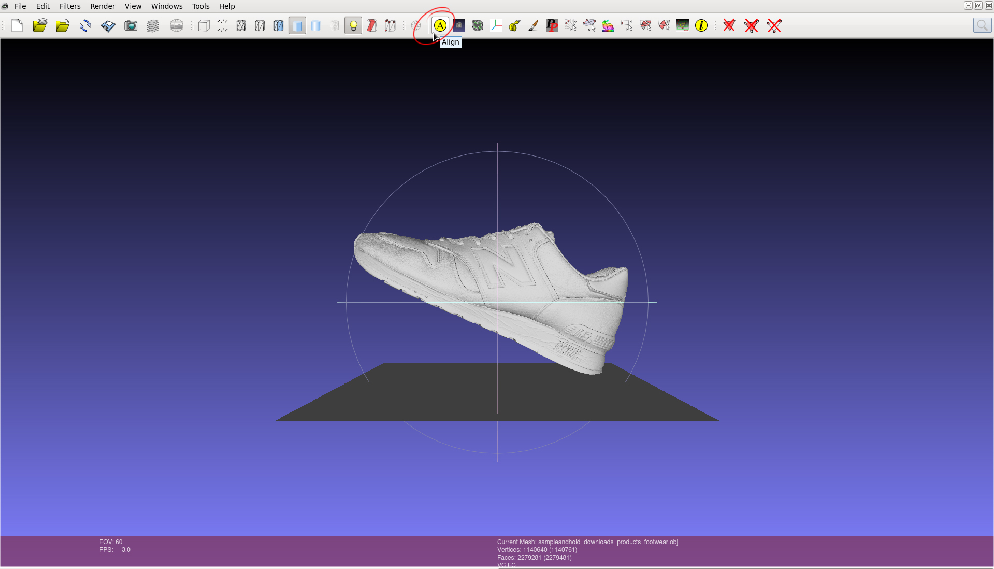Open the Windows menu
The width and height of the screenshot is (994, 569).
tap(167, 6)
